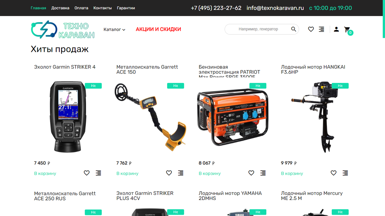Open the Доставка menu item

pyautogui.click(x=60, y=8)
